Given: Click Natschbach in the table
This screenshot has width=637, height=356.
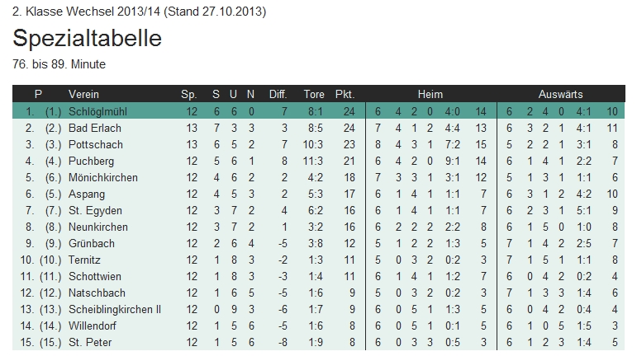Looking at the screenshot, I should pos(97,293).
